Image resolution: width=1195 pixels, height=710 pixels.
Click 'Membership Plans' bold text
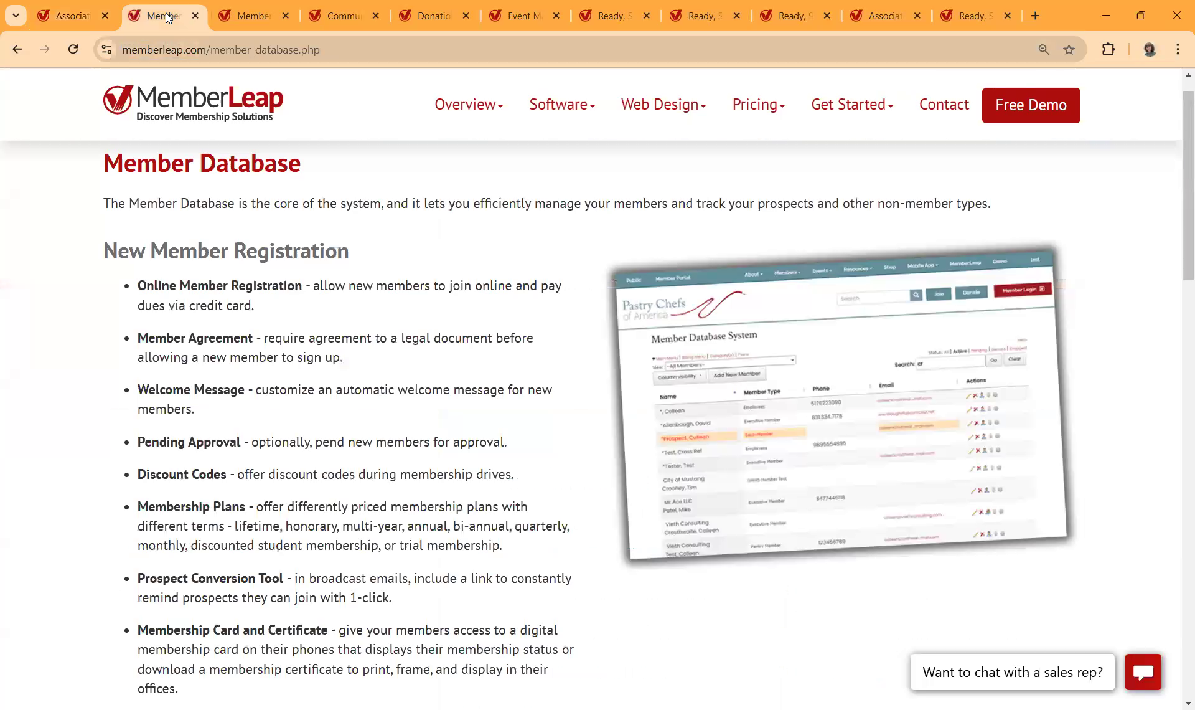click(191, 507)
